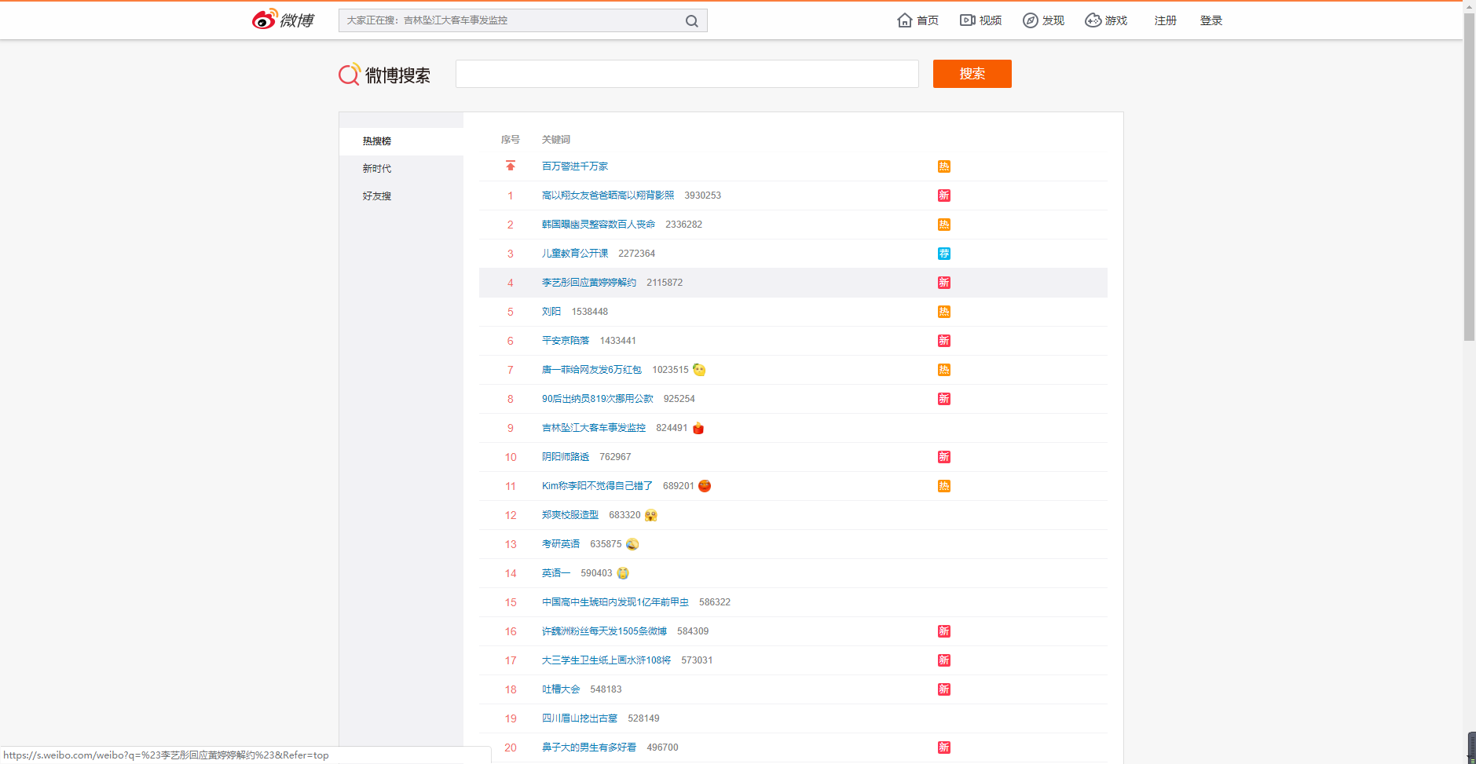Open the 鼻子大的男生有多好看 link
1476x764 pixels.
588,748
